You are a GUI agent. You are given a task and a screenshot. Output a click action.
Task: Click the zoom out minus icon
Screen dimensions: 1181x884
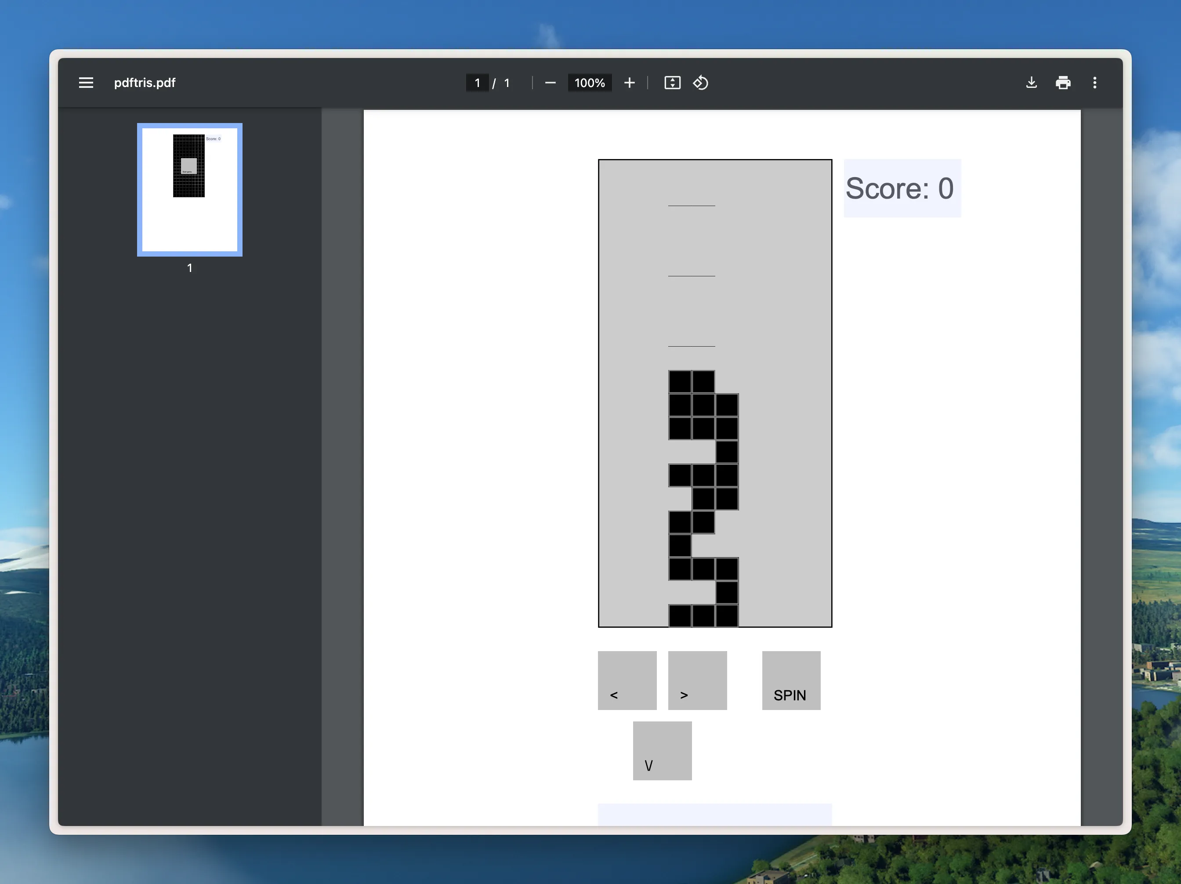coord(551,83)
